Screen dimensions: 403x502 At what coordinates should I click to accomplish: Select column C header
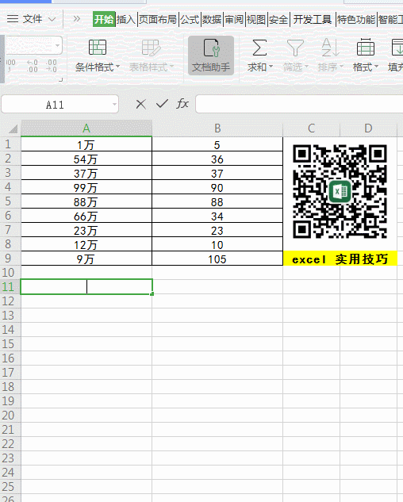(x=312, y=128)
